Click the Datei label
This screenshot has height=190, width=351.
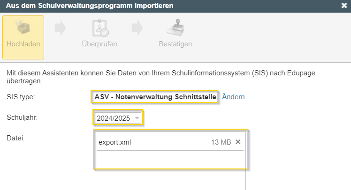15,138
